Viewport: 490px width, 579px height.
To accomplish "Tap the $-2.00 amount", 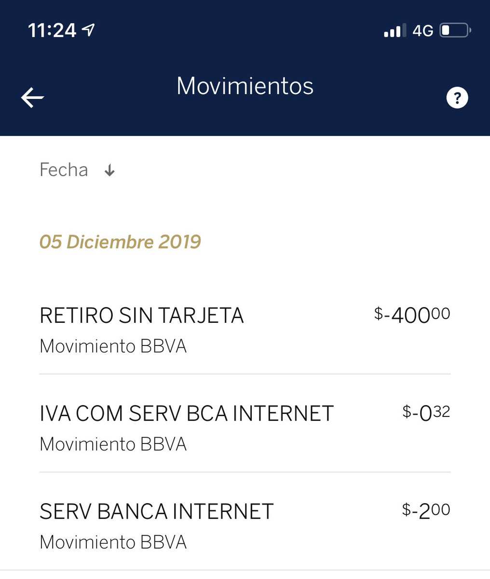I will (426, 511).
